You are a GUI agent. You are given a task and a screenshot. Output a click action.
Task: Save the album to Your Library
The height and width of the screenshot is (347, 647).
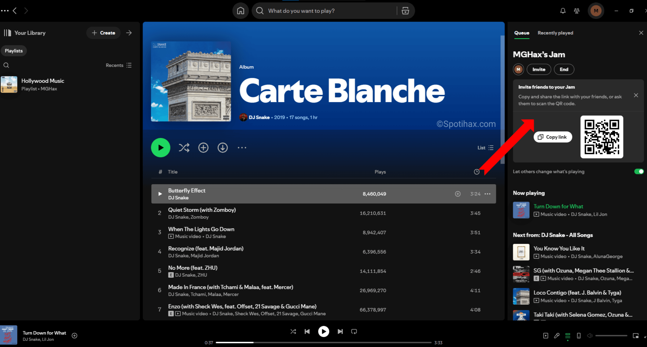[x=203, y=148]
